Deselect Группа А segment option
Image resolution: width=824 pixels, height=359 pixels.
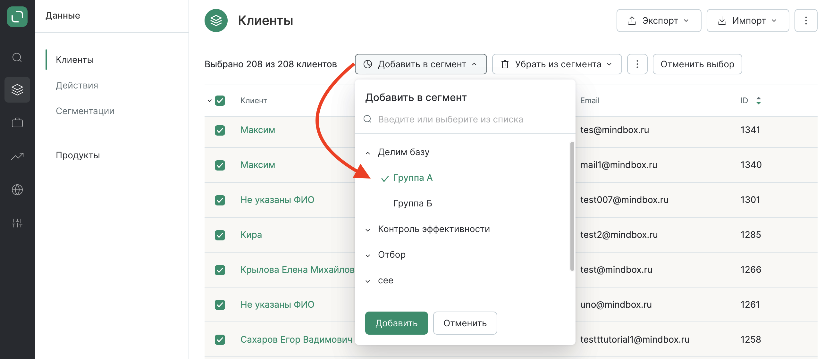pos(413,178)
